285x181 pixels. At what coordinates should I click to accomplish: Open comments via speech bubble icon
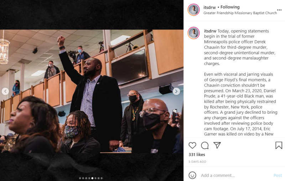point(204,145)
